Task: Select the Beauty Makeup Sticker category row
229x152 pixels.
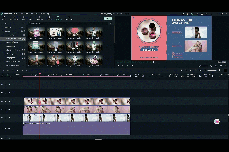Action: [13, 39]
